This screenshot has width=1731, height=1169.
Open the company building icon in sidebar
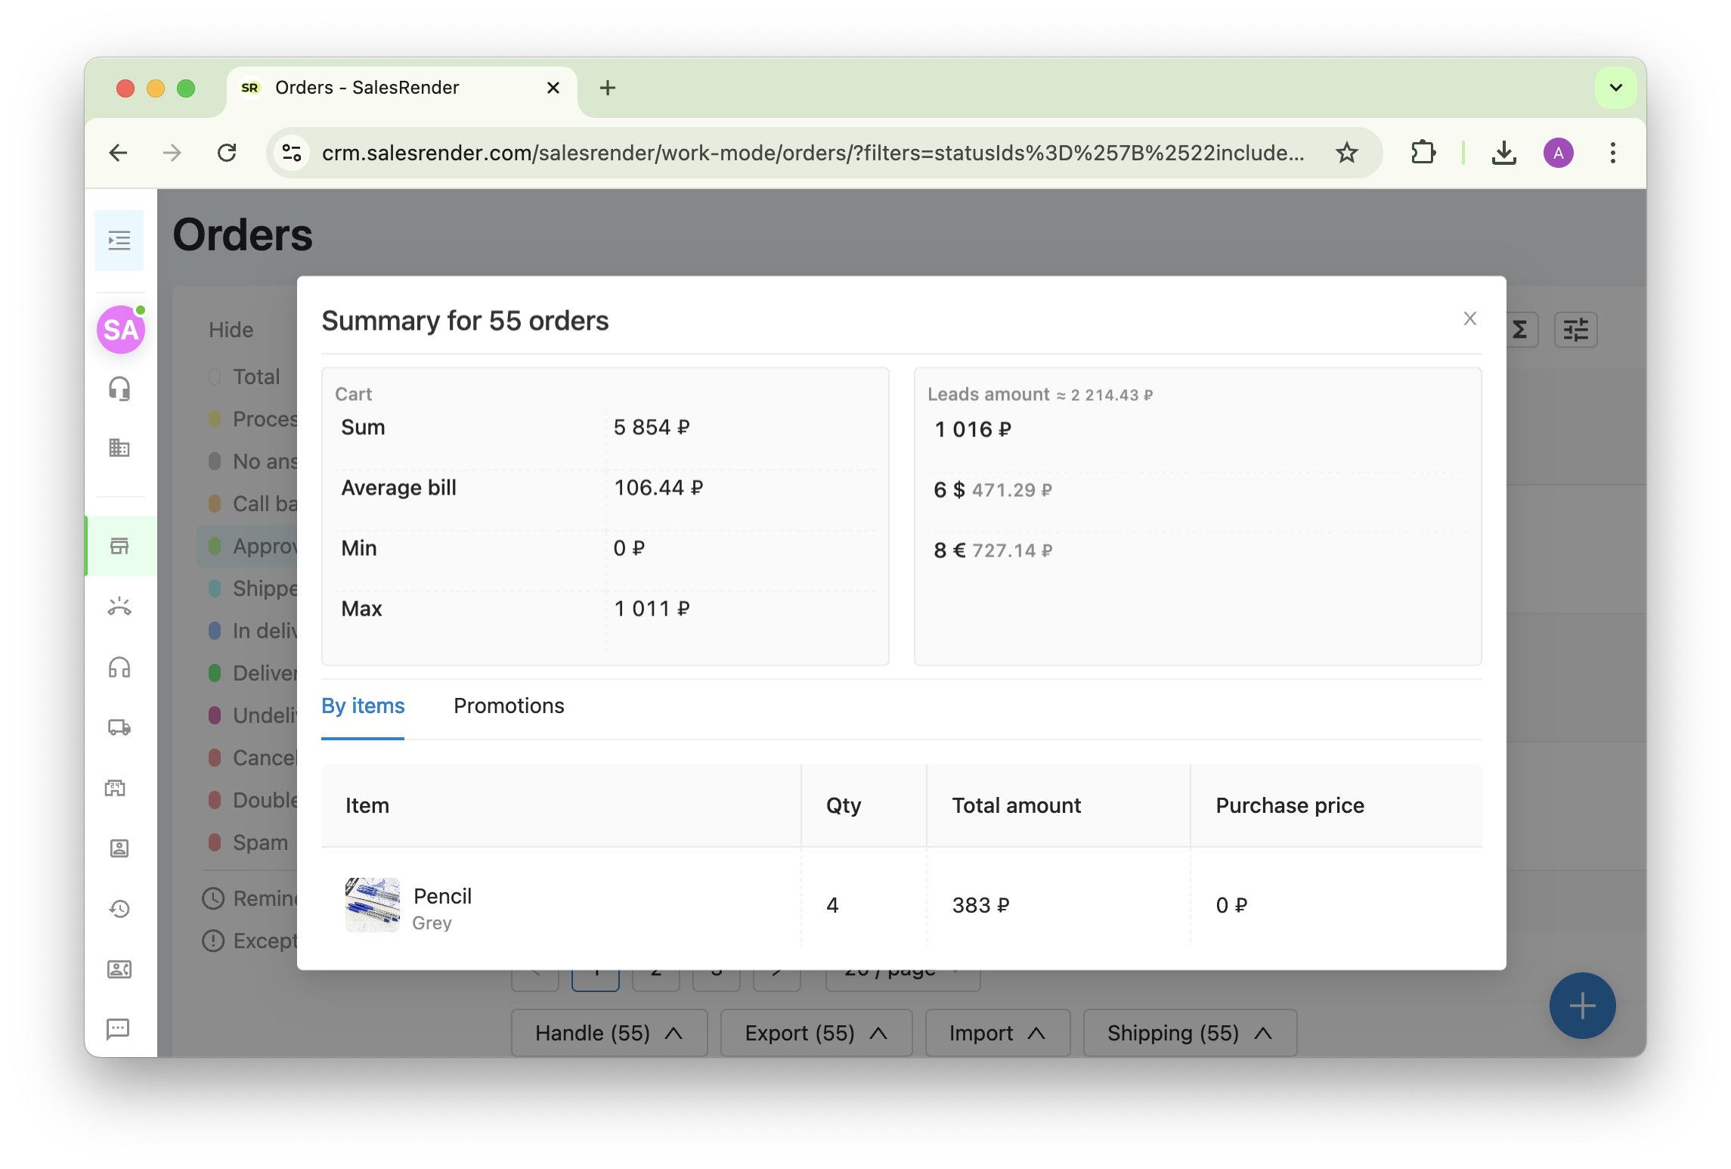(x=119, y=448)
